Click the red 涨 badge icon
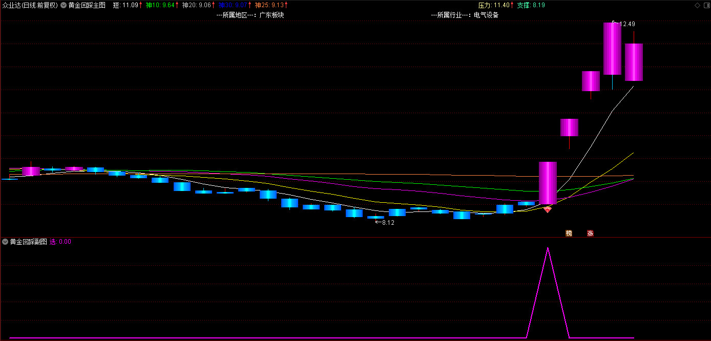Viewport: 711px width, 341px height. click(590, 233)
